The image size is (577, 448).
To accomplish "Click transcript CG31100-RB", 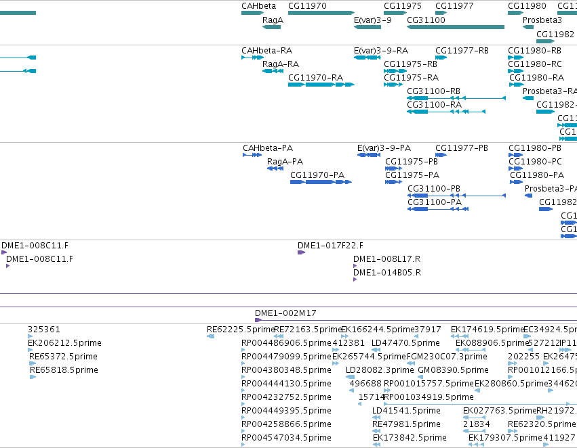I will pos(456,98).
